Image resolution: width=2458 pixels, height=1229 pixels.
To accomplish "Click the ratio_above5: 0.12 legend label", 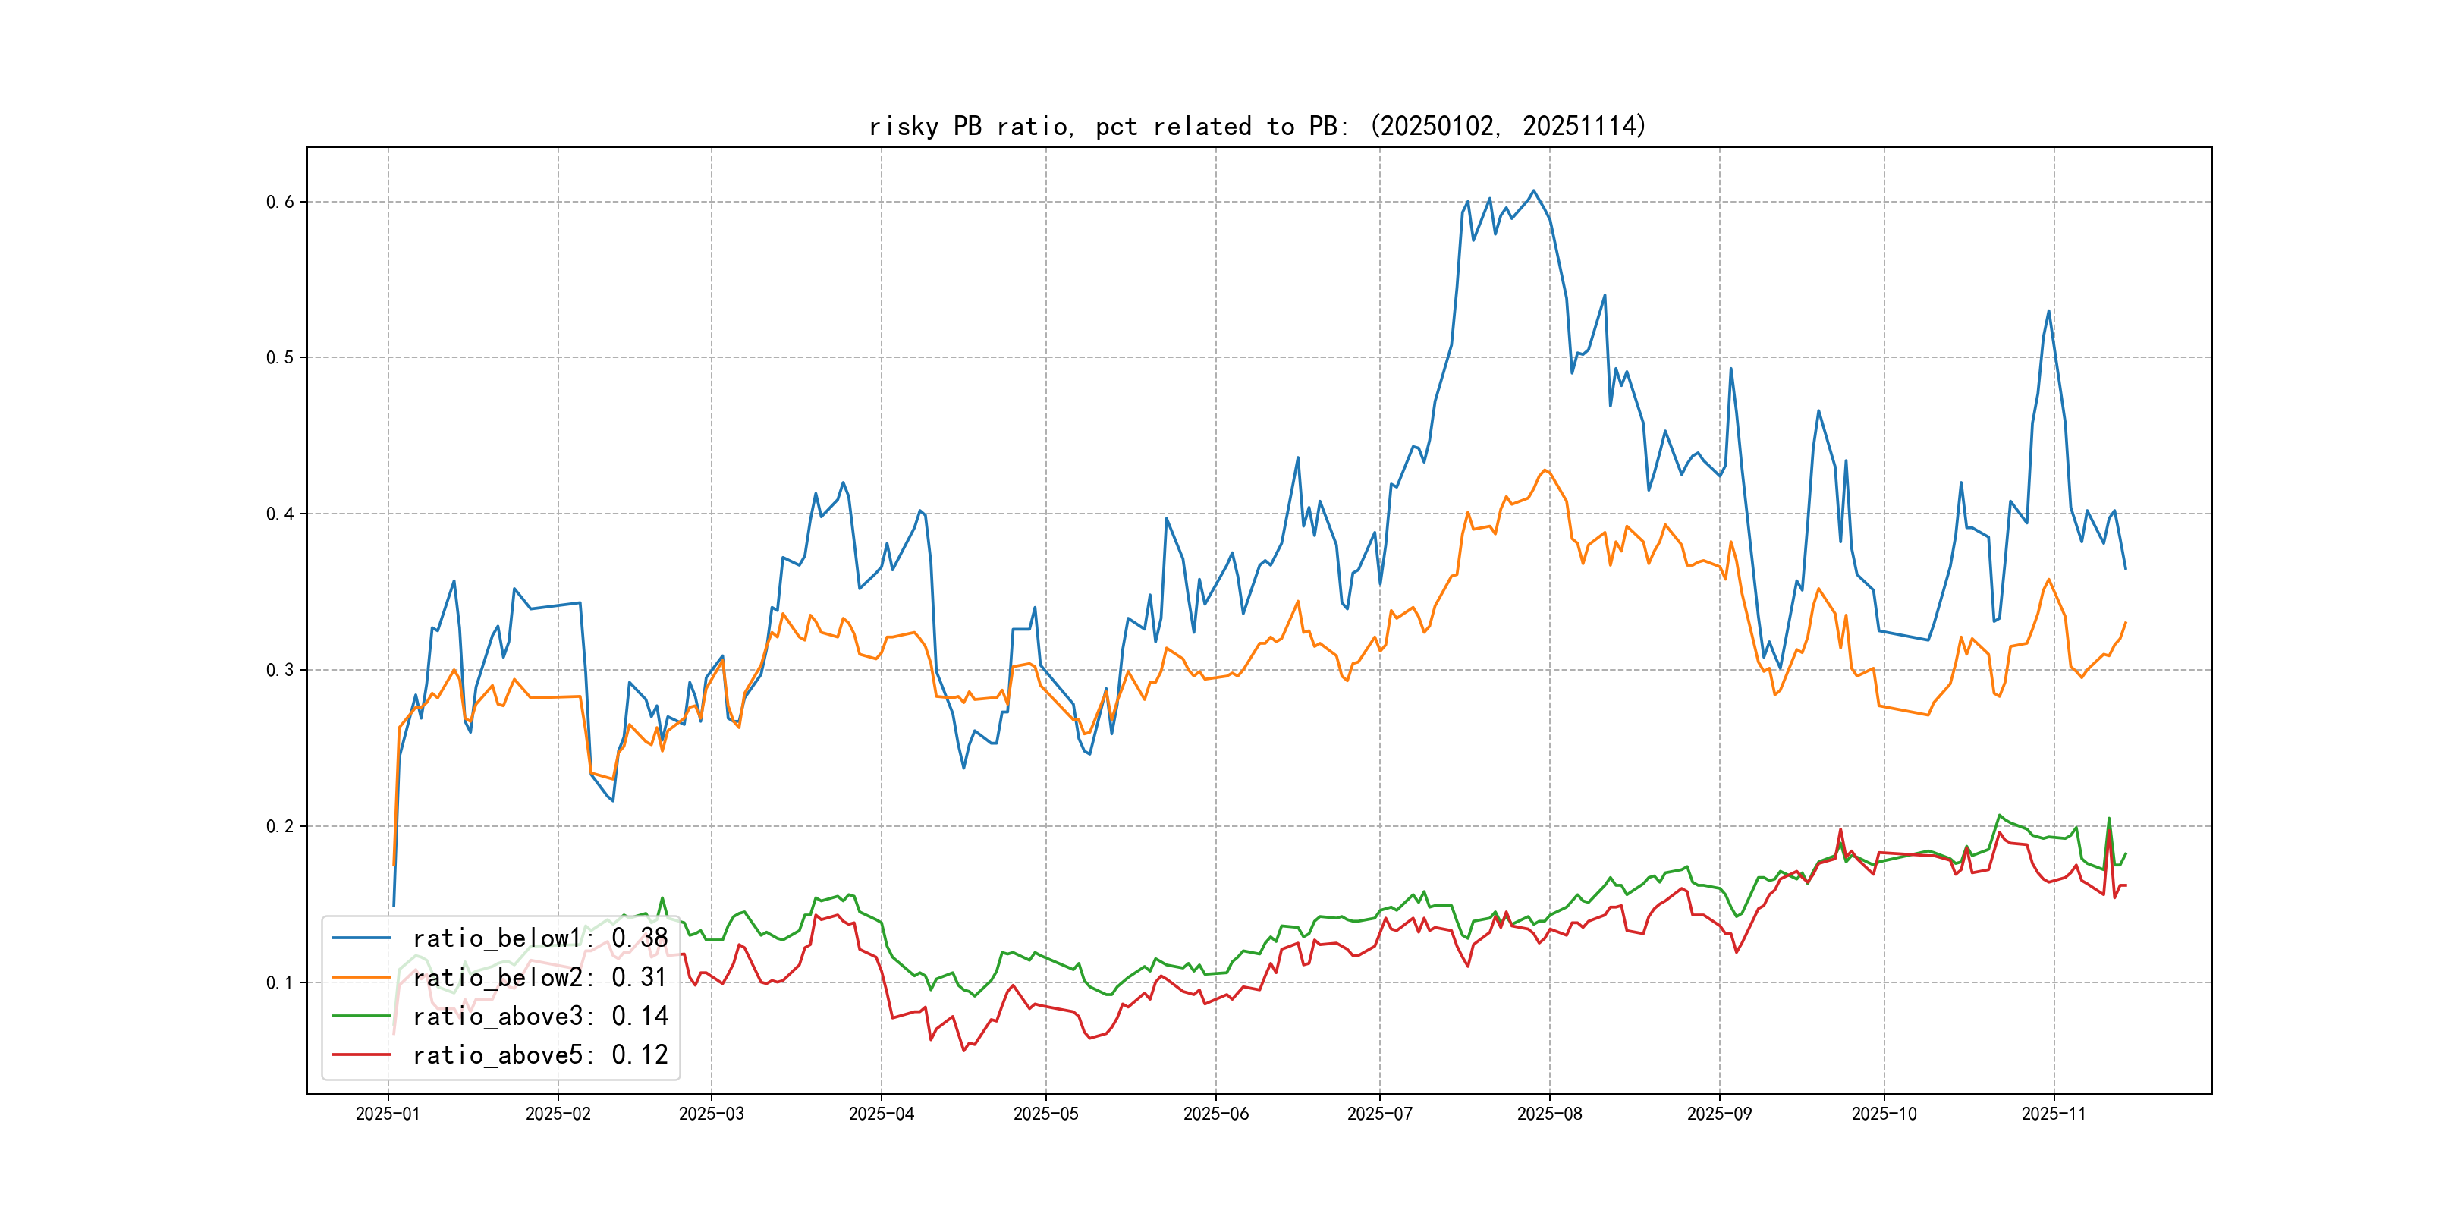I will pyautogui.click(x=540, y=1055).
